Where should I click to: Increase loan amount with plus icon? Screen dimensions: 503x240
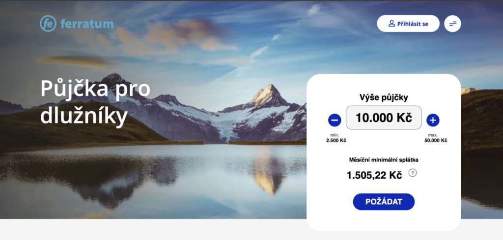click(x=433, y=120)
